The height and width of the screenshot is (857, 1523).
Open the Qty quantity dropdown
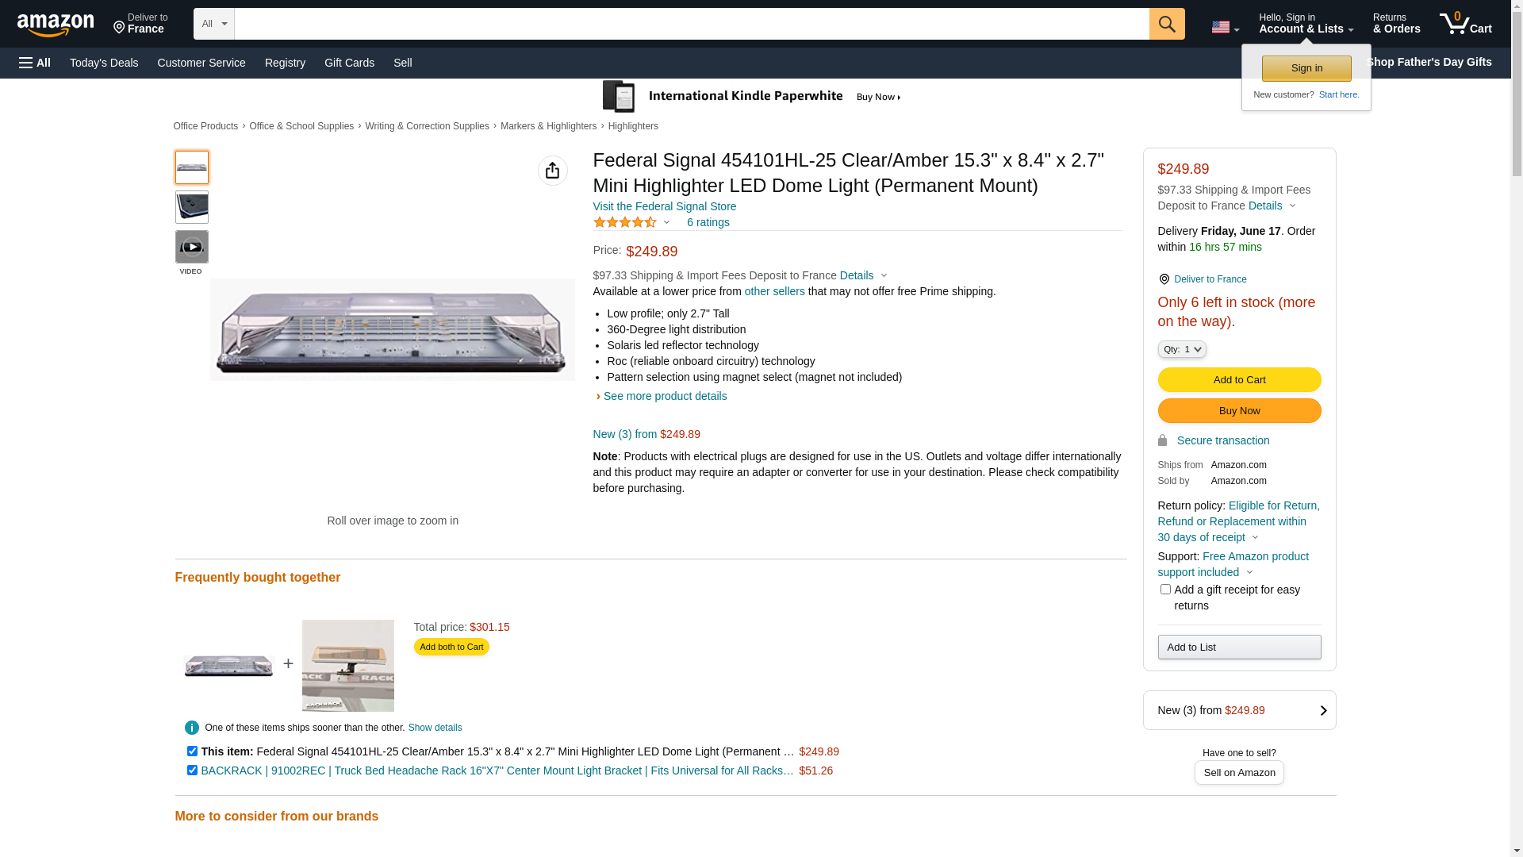1181,349
